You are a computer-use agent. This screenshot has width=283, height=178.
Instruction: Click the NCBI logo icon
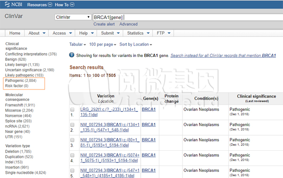7,5
